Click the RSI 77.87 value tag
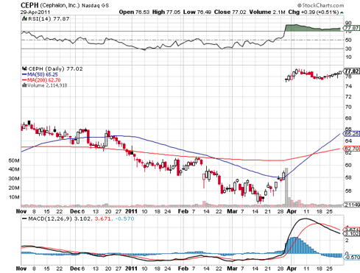The image size is (360, 273). [x=352, y=28]
